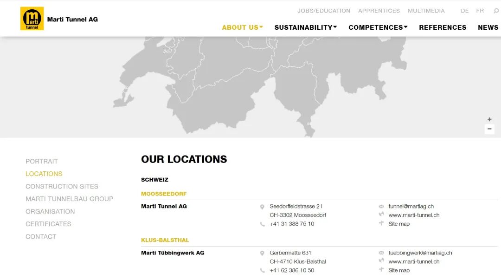Click envelope icon beside tunnel@martiag.ch
This screenshot has height=280, width=501.
pyautogui.click(x=381, y=206)
